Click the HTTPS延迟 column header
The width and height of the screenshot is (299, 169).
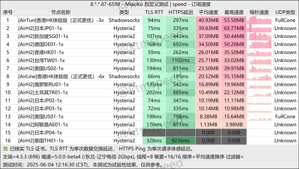tap(181, 12)
